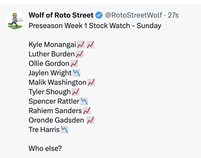Click first up-chart emoji beside Kyle Monangai
The width and height of the screenshot is (201, 158).
(81, 45)
